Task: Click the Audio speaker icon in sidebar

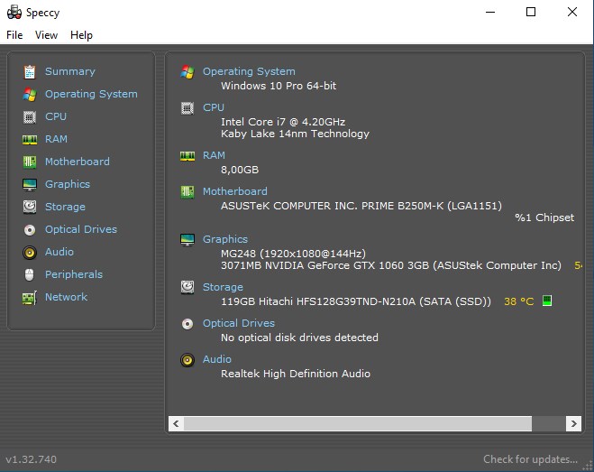Action: tap(30, 253)
